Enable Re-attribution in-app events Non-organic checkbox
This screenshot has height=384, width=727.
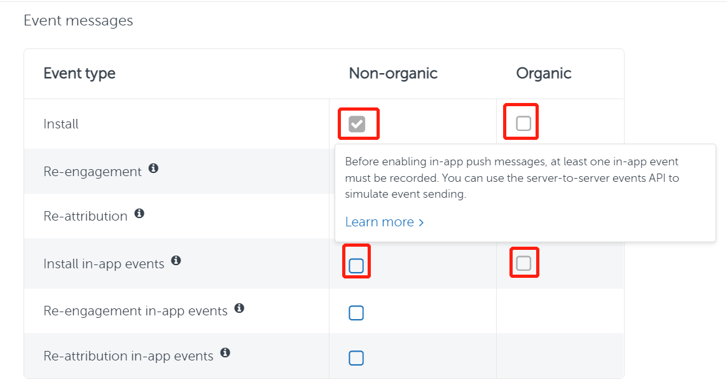pyautogui.click(x=356, y=357)
